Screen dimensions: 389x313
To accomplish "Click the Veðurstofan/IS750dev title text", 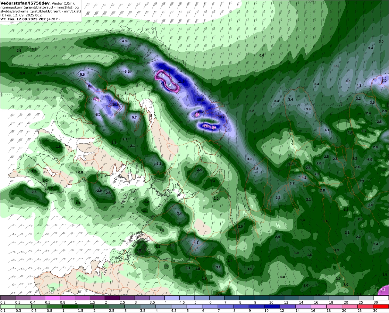I will 25,3.
